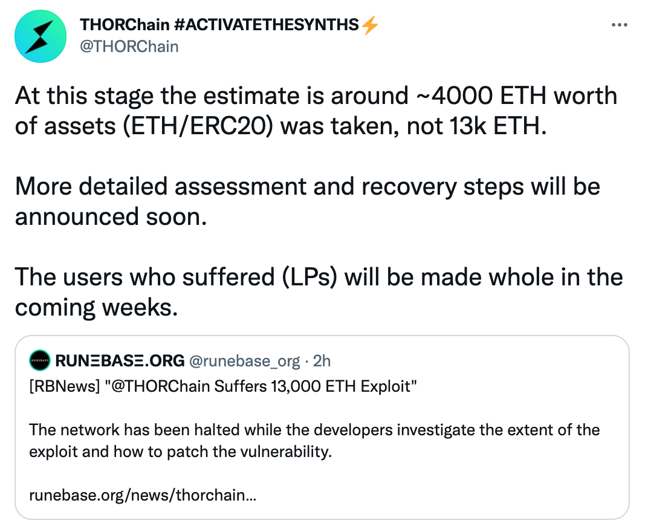This screenshot has width=648, height=532.
Task: Click the @runebase_org handle
Action: 244,362
